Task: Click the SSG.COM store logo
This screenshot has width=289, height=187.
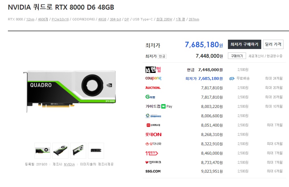Action: tap(153, 171)
